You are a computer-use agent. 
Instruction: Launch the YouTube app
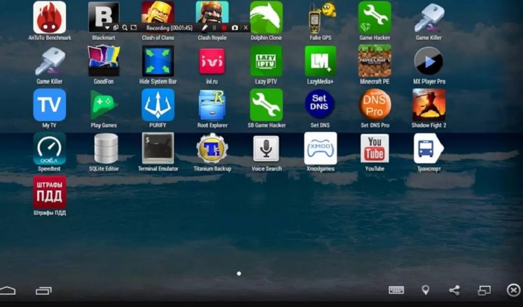point(375,148)
